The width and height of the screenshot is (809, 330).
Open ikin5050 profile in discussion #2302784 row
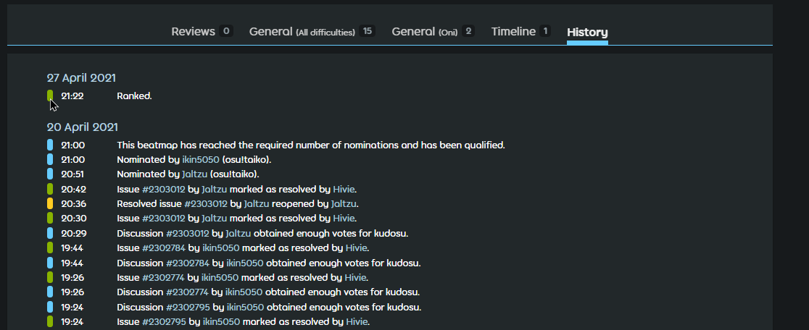pos(244,263)
